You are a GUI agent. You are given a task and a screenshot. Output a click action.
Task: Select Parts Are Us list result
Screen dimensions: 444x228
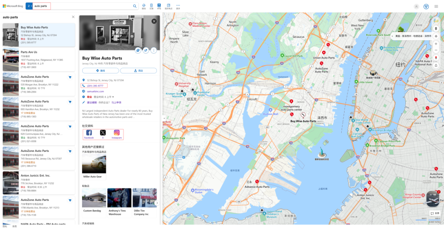pos(39,60)
